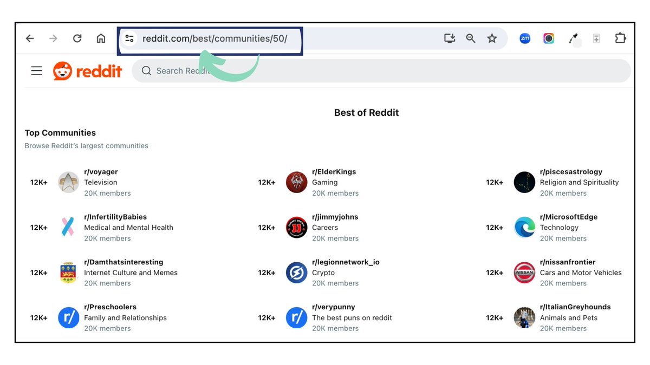Viewport: 650px width, 365px height.
Task: Click Technology under r/MicrosoftEdge
Action: 559,228
